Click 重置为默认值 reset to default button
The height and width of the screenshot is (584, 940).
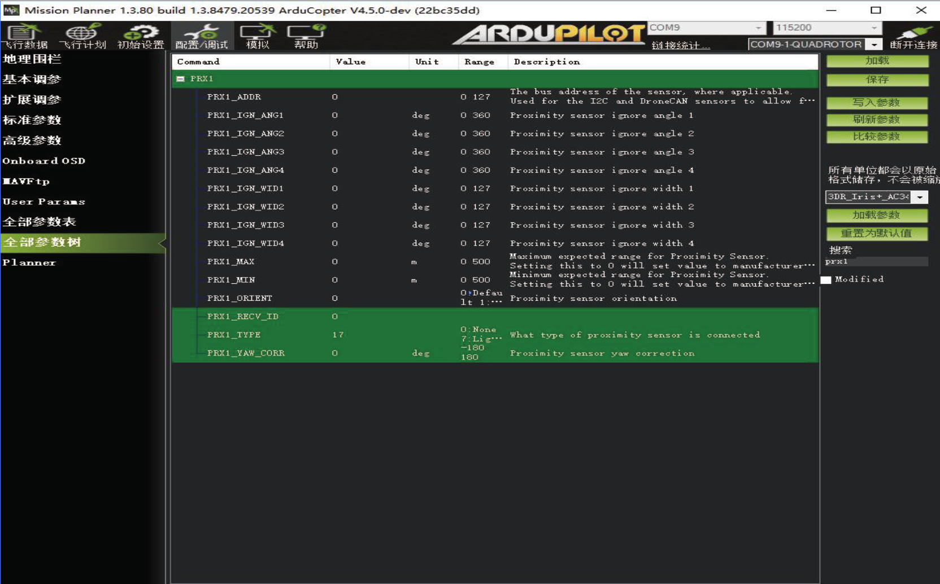click(877, 234)
